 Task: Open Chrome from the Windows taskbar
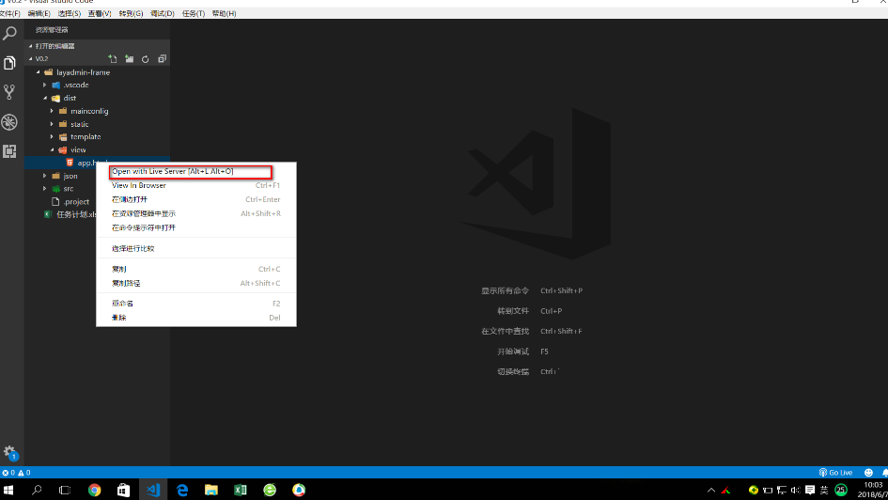[x=94, y=490]
